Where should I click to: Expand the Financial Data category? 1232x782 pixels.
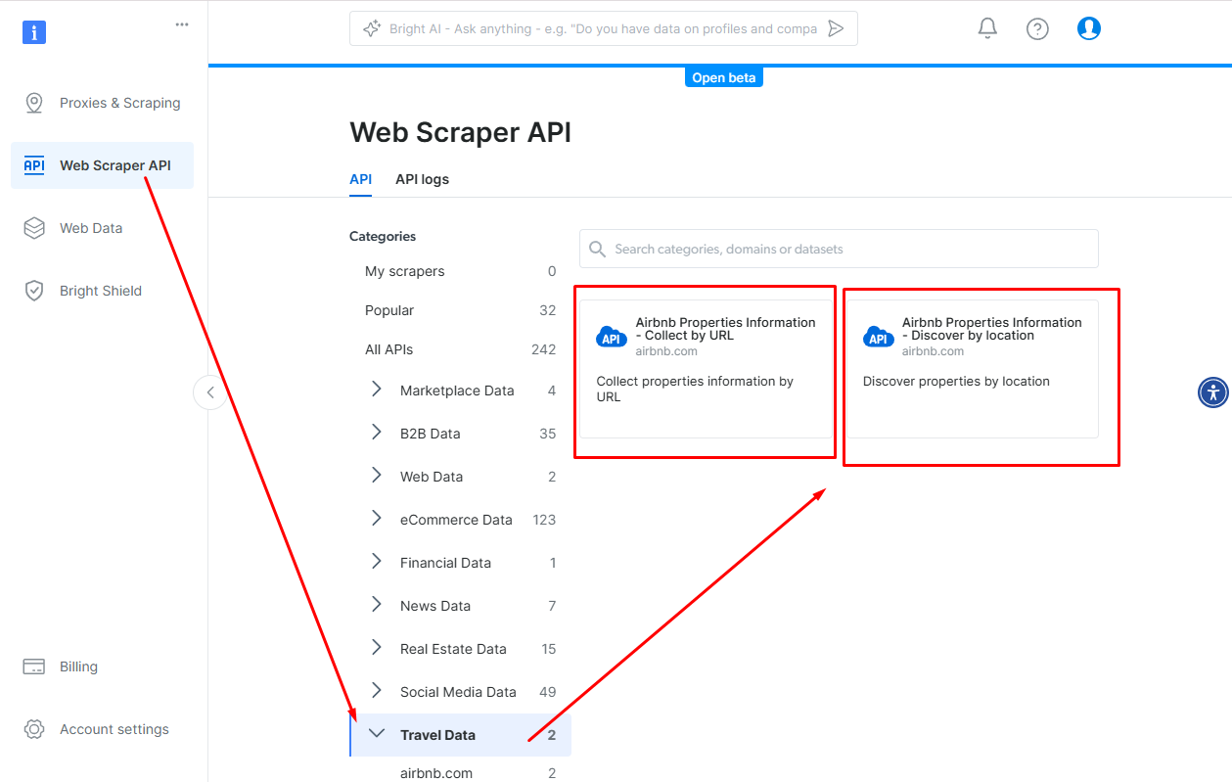[377, 562]
